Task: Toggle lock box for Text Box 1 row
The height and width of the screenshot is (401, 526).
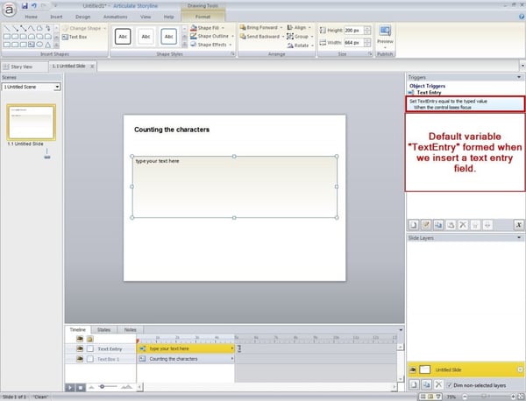Action: click(x=90, y=359)
